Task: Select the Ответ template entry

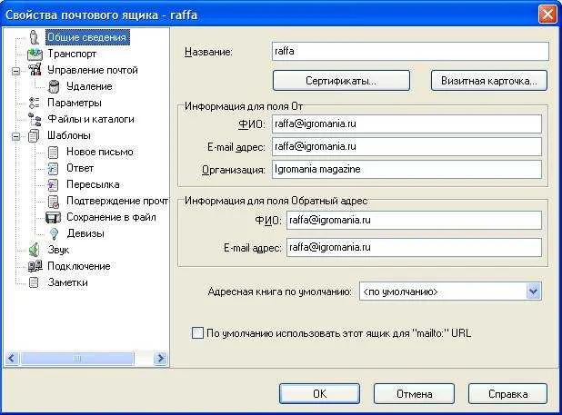Action: (80, 168)
